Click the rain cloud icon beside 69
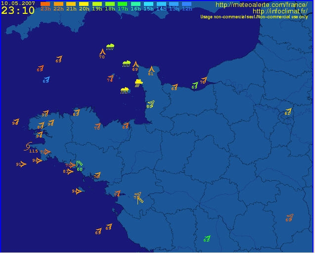 coord(127,63)
